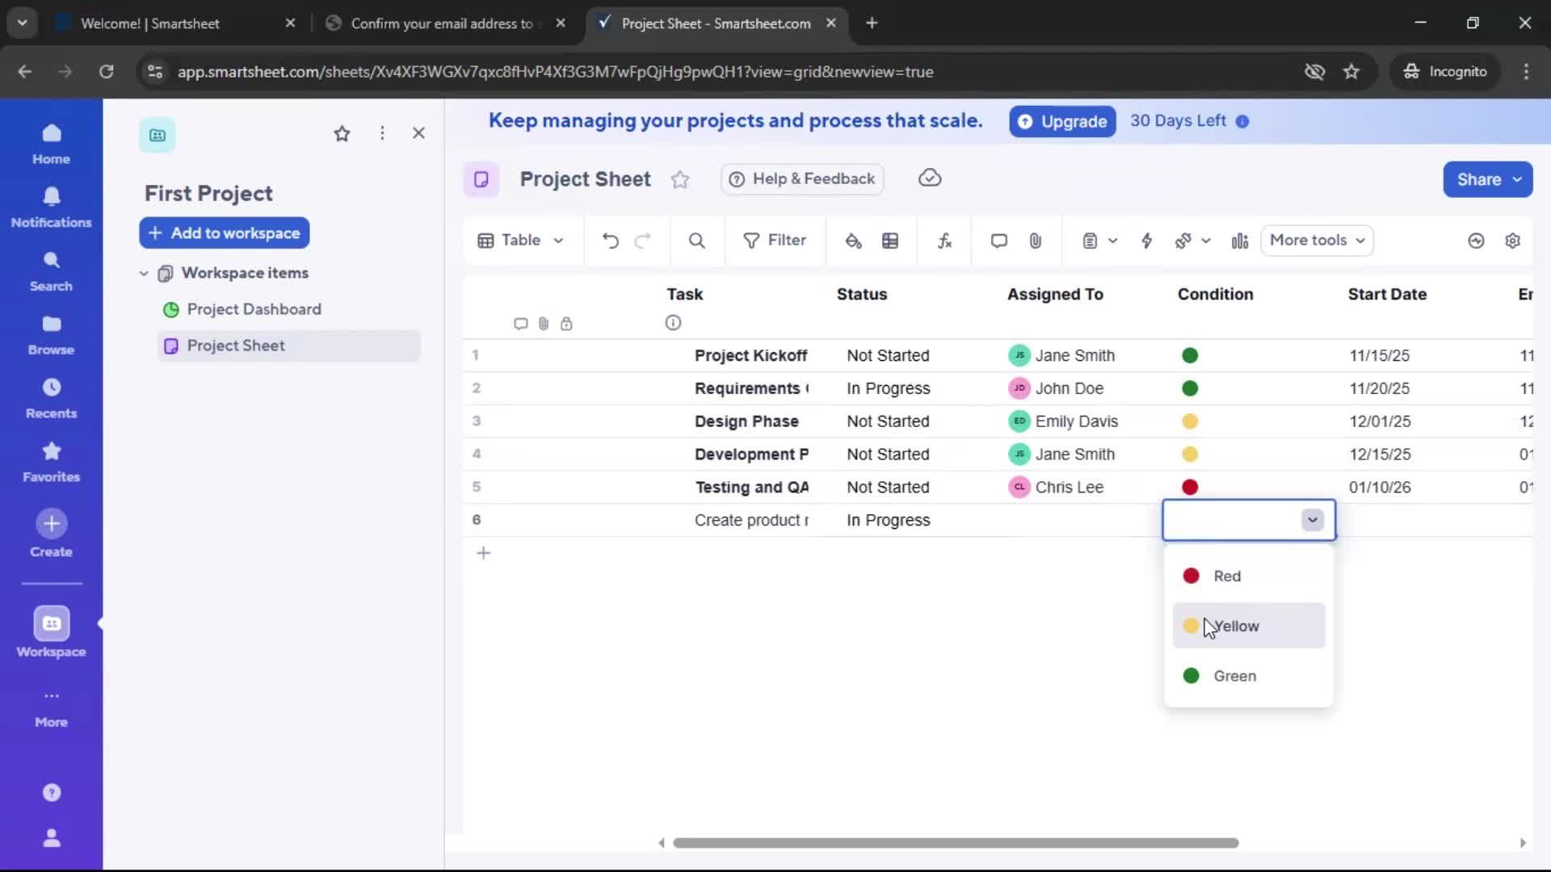The width and height of the screenshot is (1551, 872).
Task: Open Recents from the left sidebar
Action: (51, 396)
